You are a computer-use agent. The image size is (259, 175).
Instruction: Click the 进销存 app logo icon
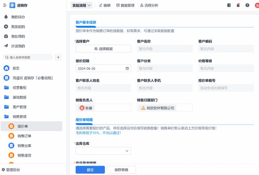tap(13, 5)
